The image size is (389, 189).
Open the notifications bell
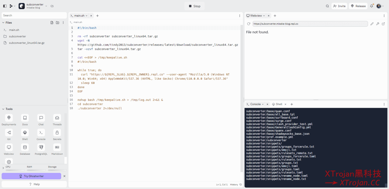pos(371,6)
